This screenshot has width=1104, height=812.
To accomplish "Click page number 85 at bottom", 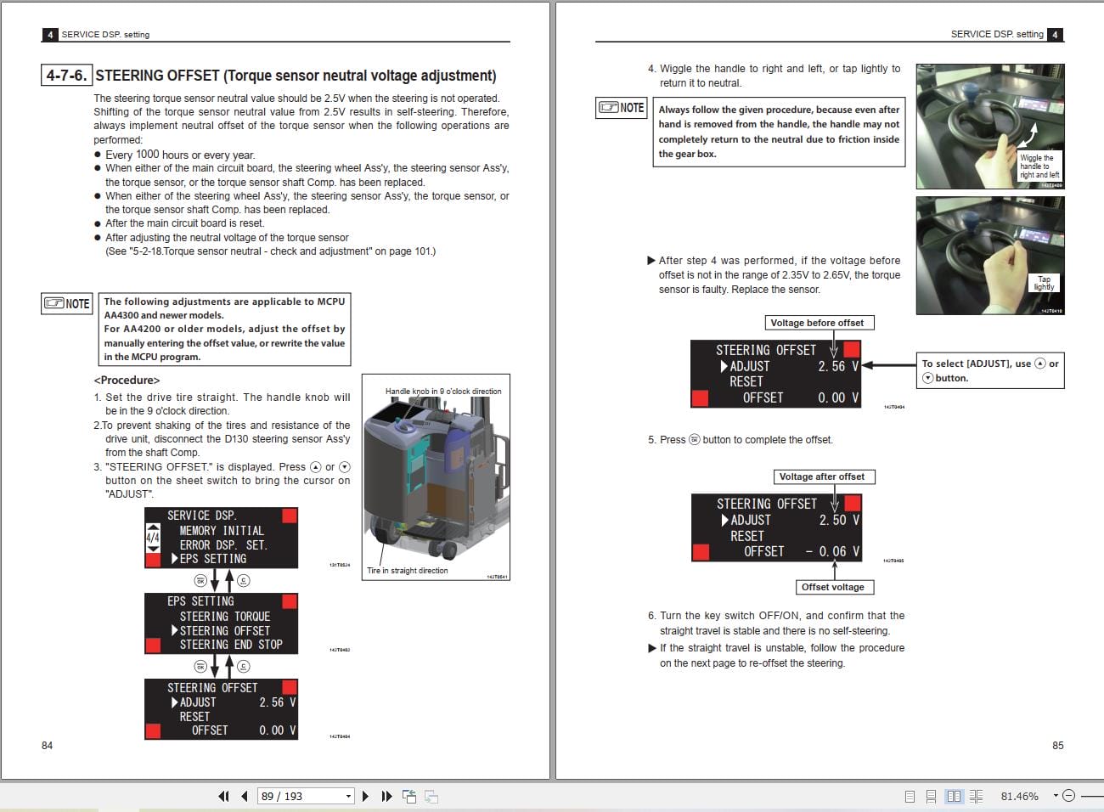I will [x=1057, y=746].
